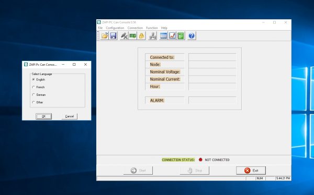Click the open folder toolbar icon
The width and height of the screenshot is (314, 195).
(105, 36)
